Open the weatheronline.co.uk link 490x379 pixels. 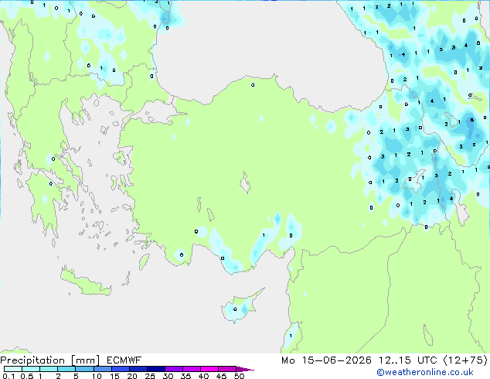[x=425, y=372]
